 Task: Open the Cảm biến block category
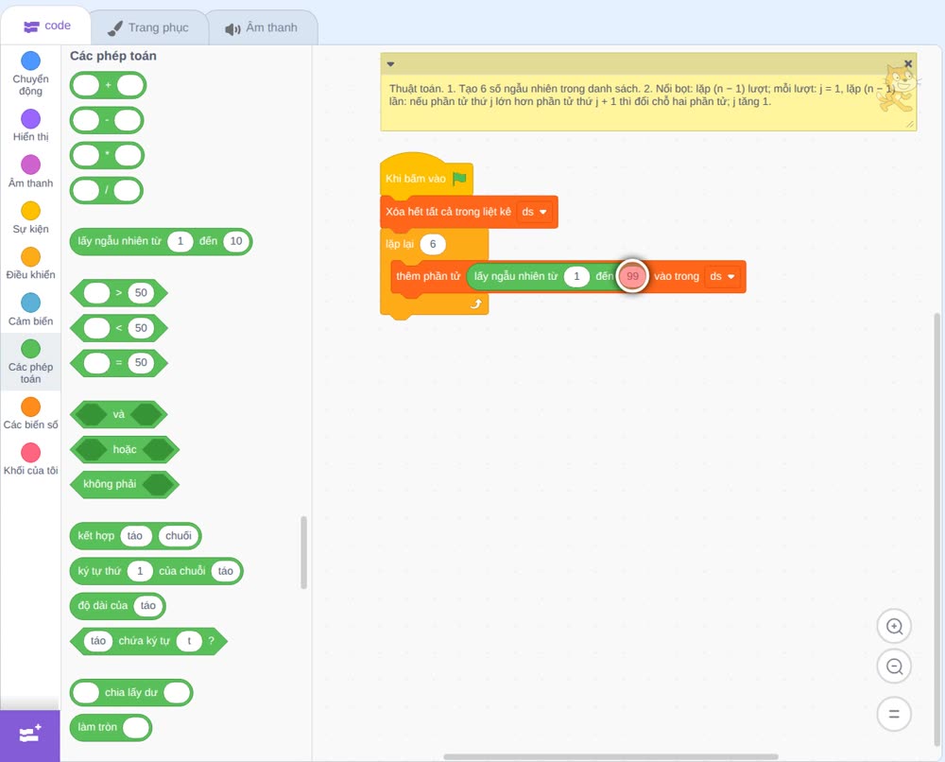point(31,309)
